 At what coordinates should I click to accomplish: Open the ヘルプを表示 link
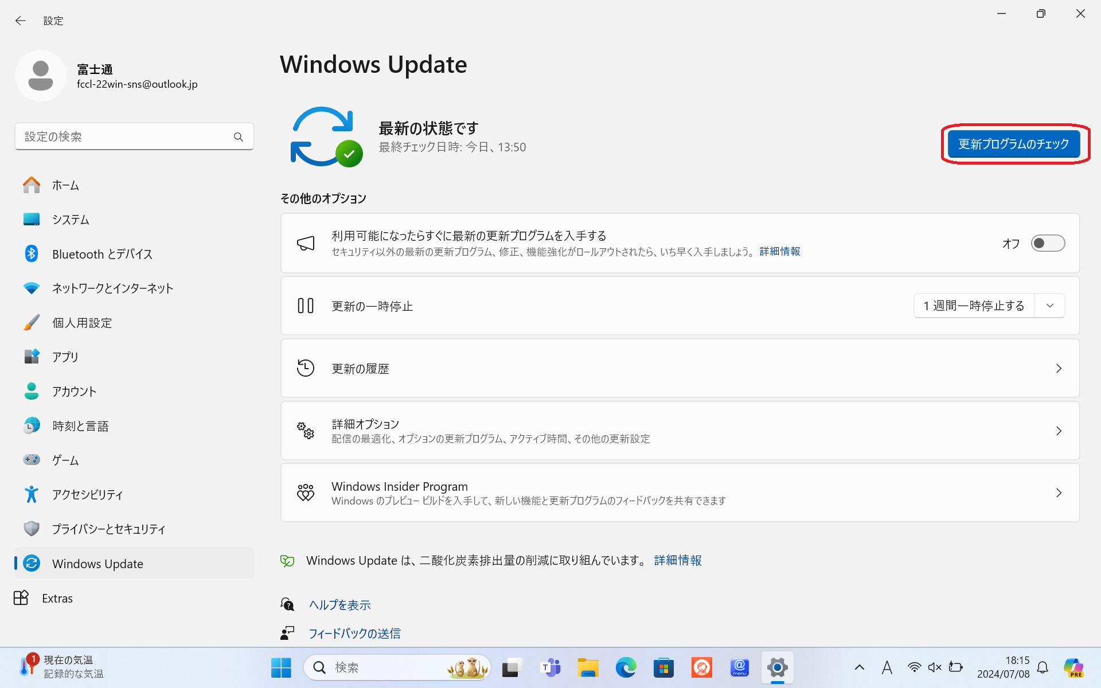339,604
